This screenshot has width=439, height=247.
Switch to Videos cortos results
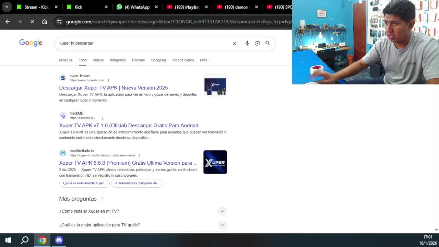point(183,60)
